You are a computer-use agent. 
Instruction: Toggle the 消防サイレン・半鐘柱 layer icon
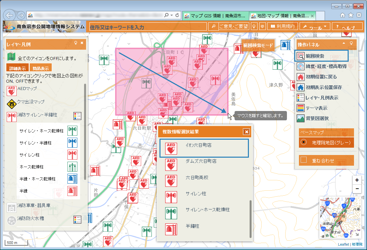[11, 117]
